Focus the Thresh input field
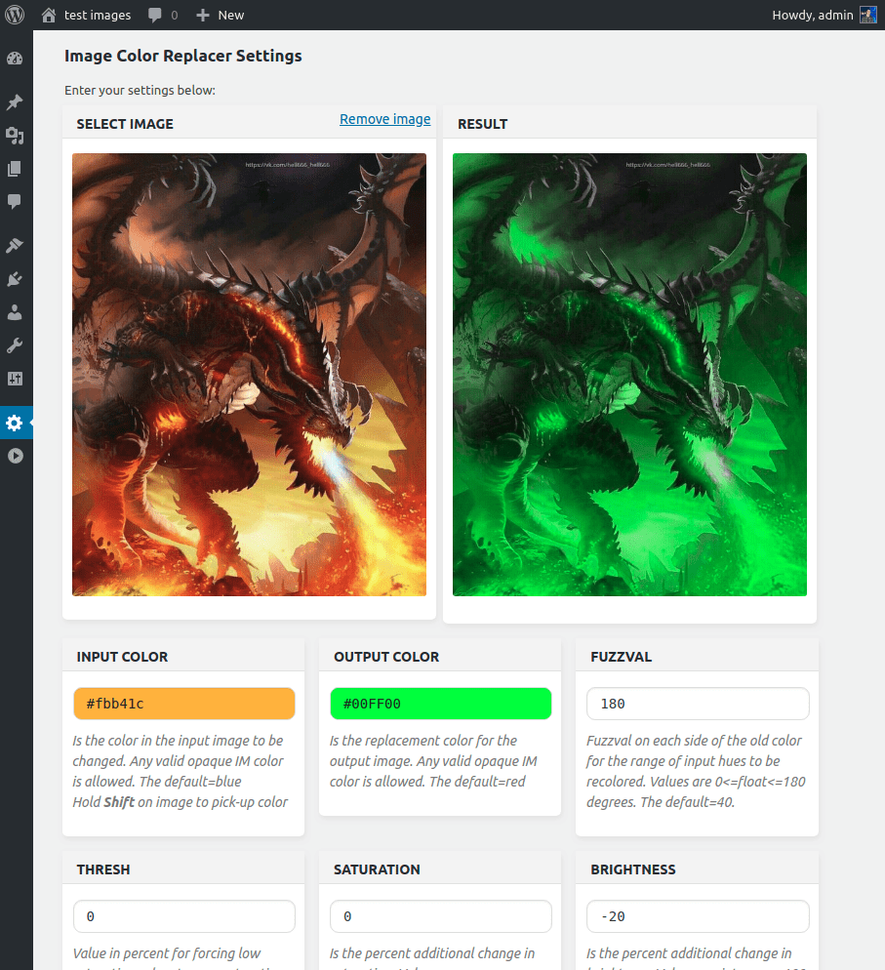Screen dimensions: 885x970 coord(184,916)
